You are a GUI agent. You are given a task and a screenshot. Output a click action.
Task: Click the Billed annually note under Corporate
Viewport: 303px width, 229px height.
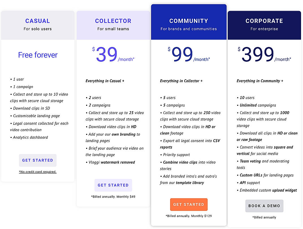pyautogui.click(x=264, y=217)
